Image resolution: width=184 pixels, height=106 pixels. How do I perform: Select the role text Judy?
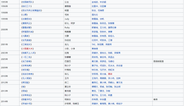coord(67,19)
